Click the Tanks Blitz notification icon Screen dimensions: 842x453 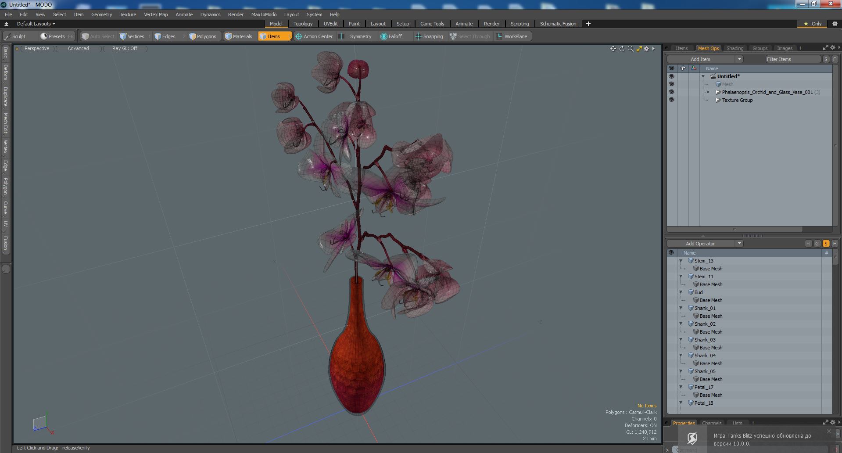click(692, 438)
